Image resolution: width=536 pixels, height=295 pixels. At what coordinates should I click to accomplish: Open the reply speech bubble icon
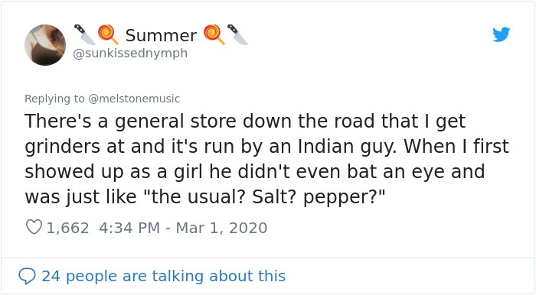[27, 276]
